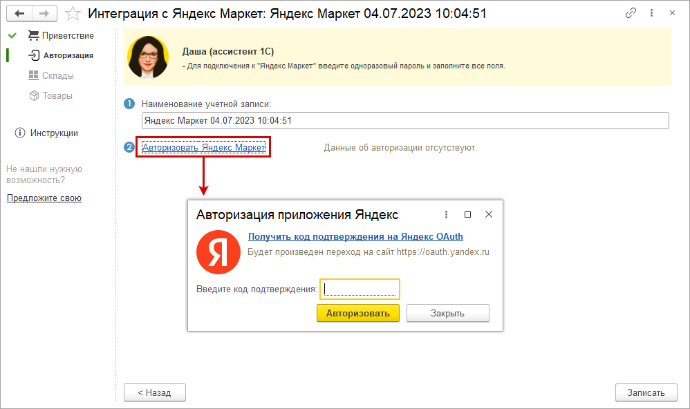Click the Предложите свою link
The image size is (690, 409).
[x=44, y=198]
